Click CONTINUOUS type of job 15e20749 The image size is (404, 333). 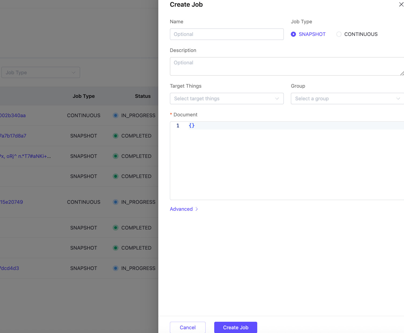coord(84,202)
